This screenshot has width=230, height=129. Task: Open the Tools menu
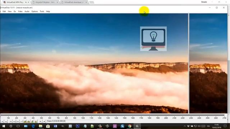coord(42,11)
